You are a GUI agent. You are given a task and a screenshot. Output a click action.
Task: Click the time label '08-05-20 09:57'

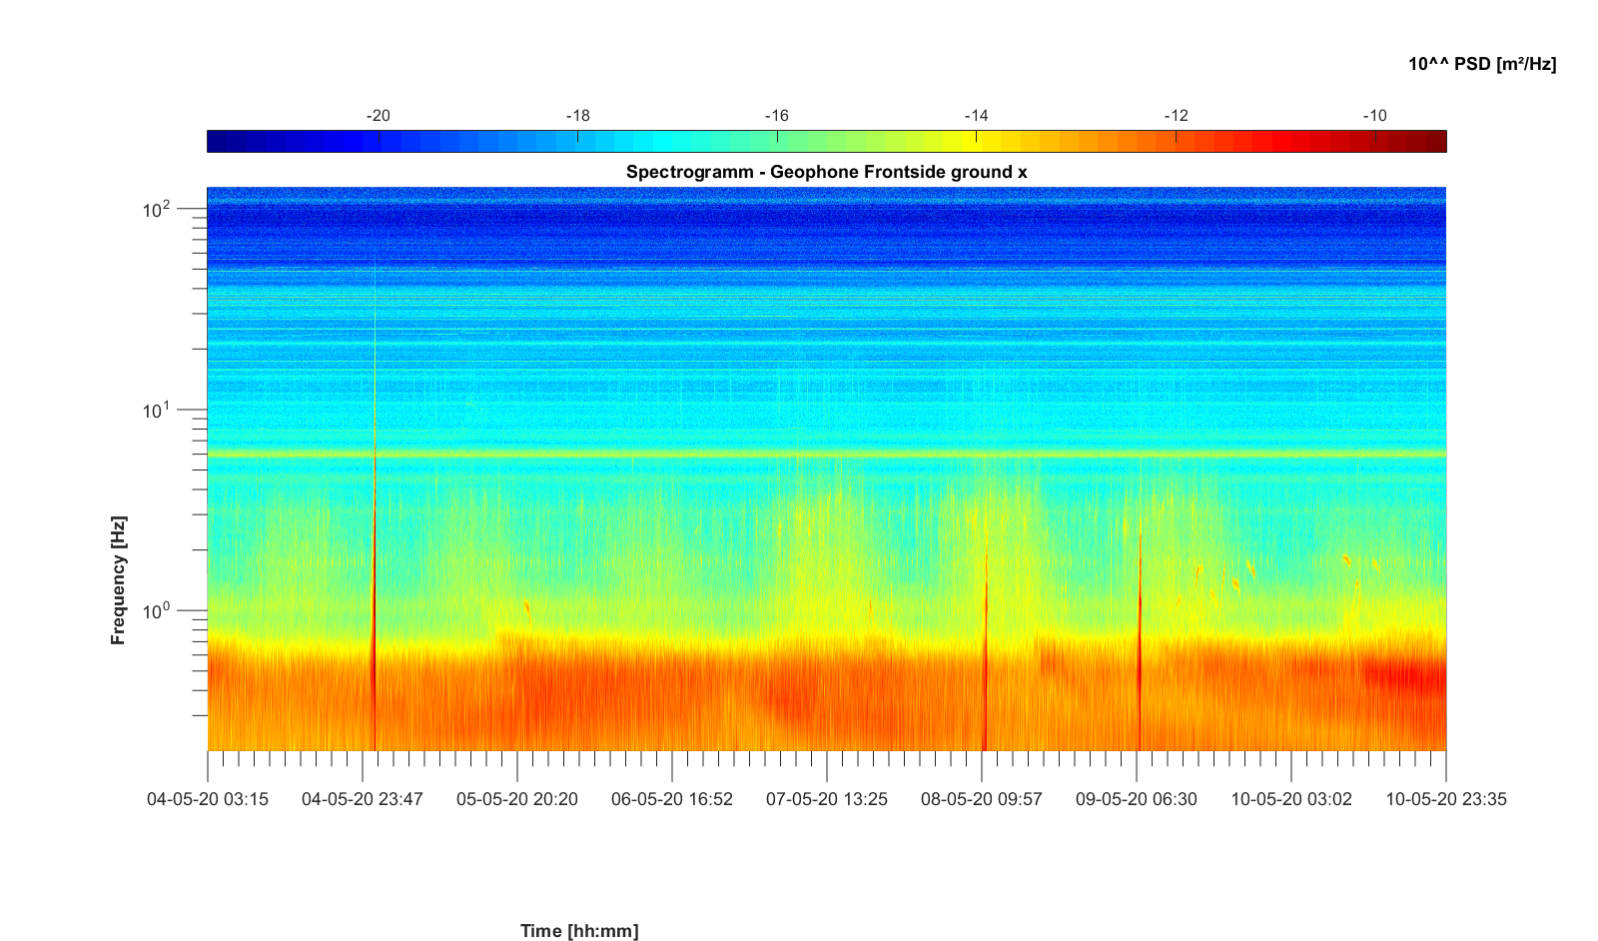click(982, 799)
